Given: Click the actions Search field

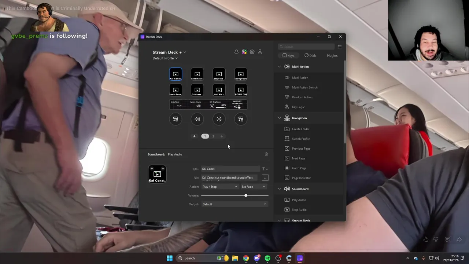Looking at the screenshot, I should pyautogui.click(x=306, y=47).
